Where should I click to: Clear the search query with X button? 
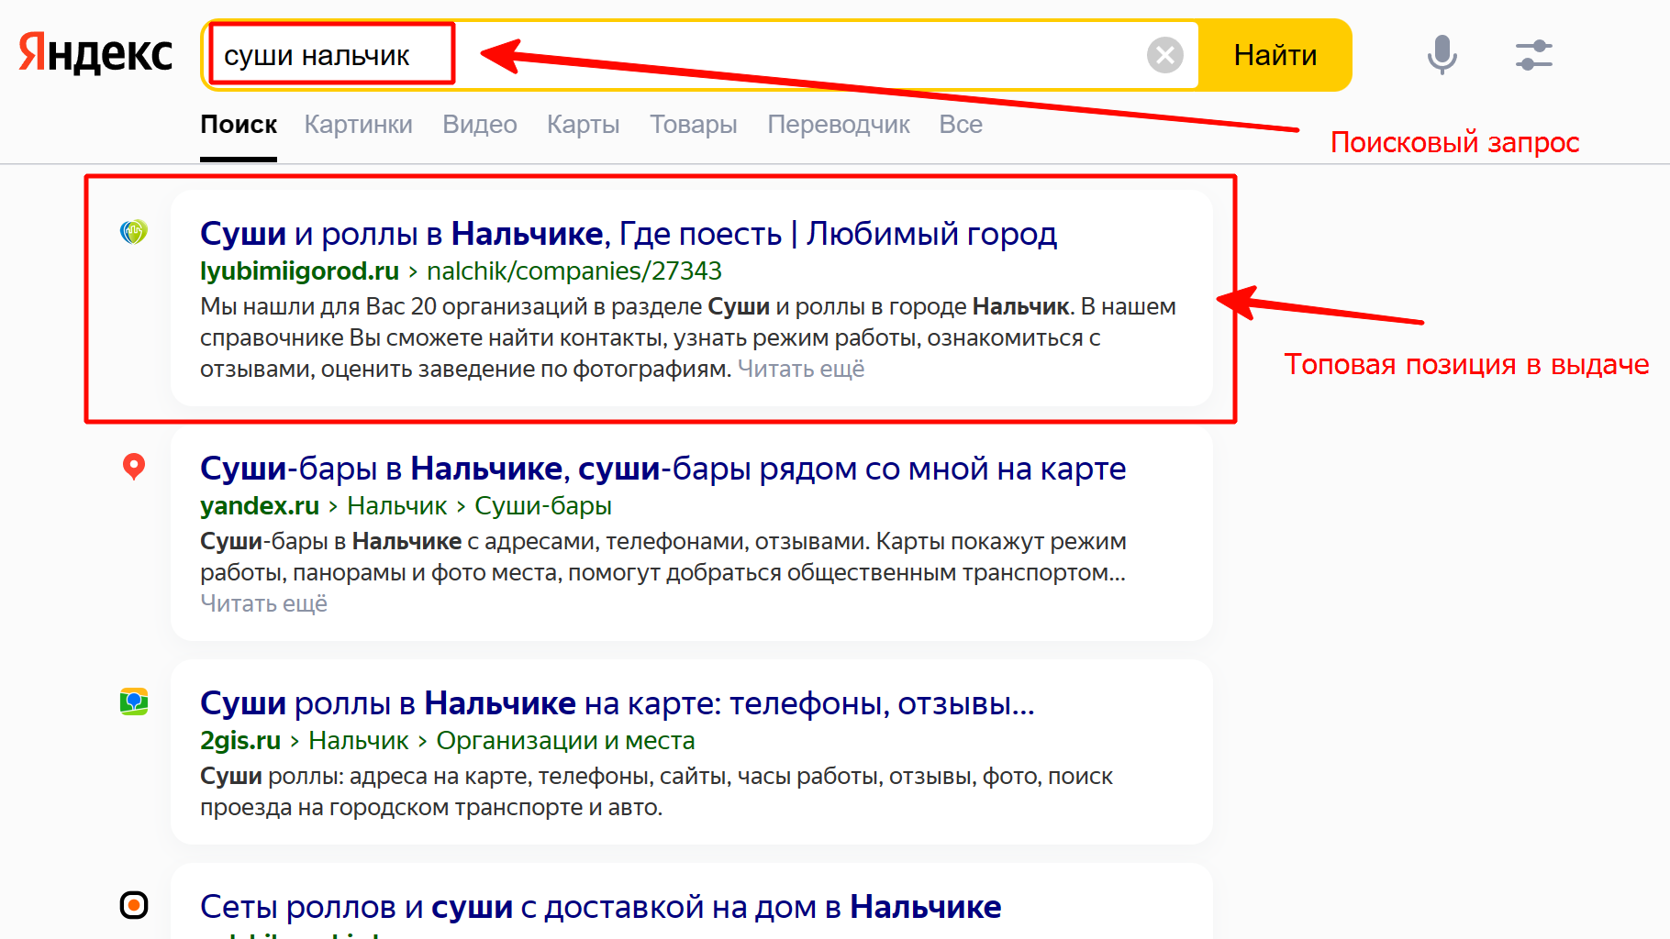[x=1165, y=55]
